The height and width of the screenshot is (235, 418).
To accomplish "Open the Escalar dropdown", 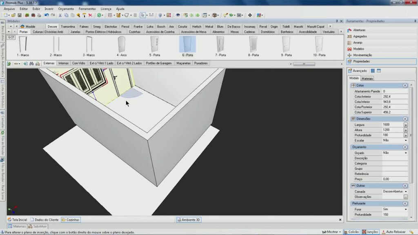I will tap(406, 140).
